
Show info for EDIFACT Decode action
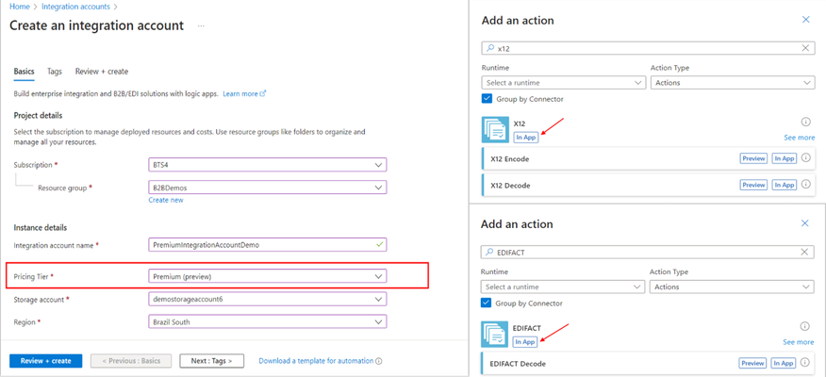pos(804,363)
